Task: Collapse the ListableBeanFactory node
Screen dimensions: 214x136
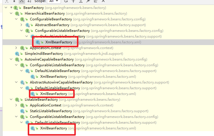Action: (x=11, y=99)
